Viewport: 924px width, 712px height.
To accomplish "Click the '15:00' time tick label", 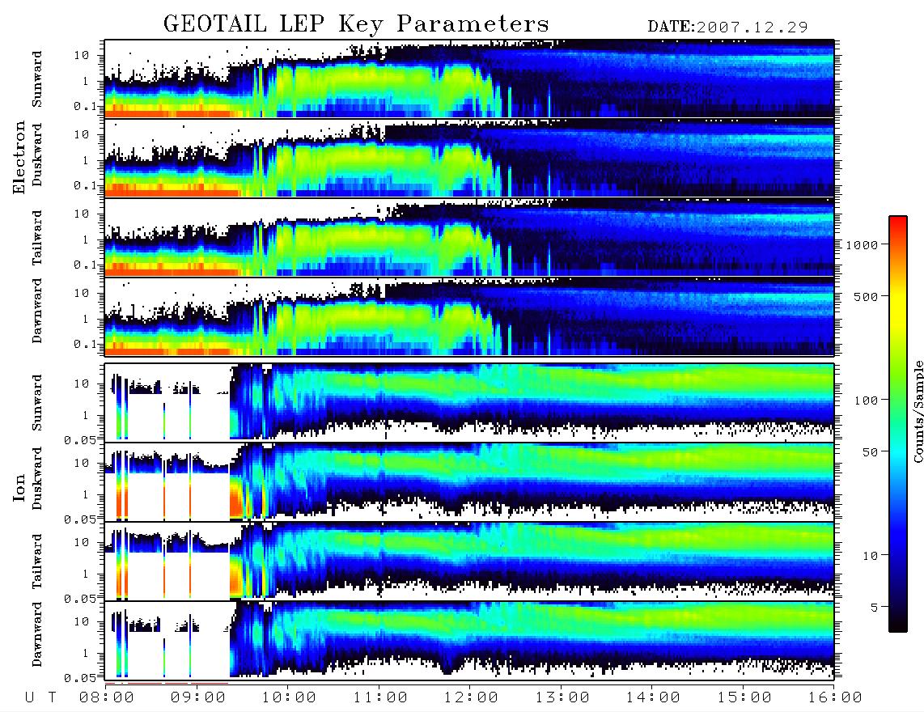I will click(x=744, y=698).
